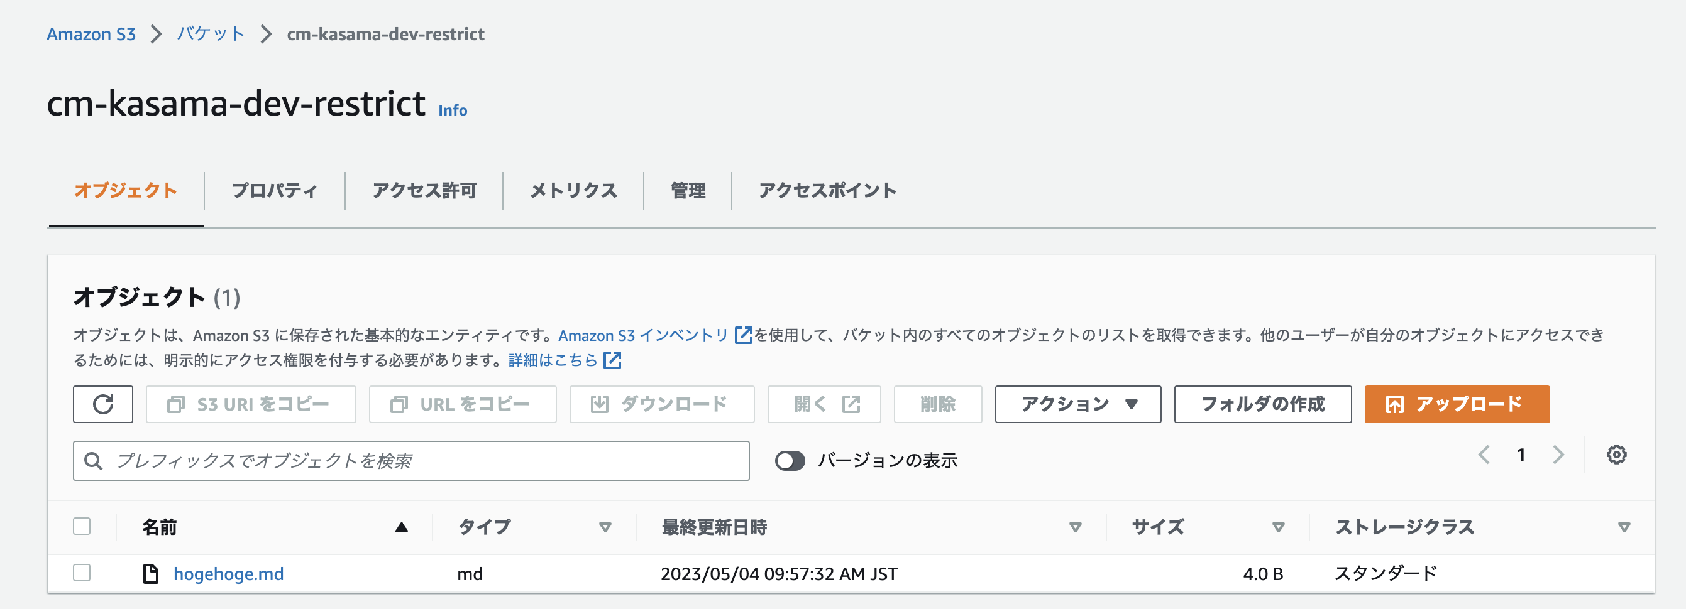The image size is (1686, 609).
Task: Sort by 最終更新日時 column arrow
Action: 1075,527
